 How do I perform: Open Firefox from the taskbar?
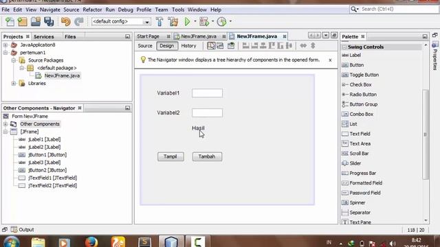pos(91,242)
